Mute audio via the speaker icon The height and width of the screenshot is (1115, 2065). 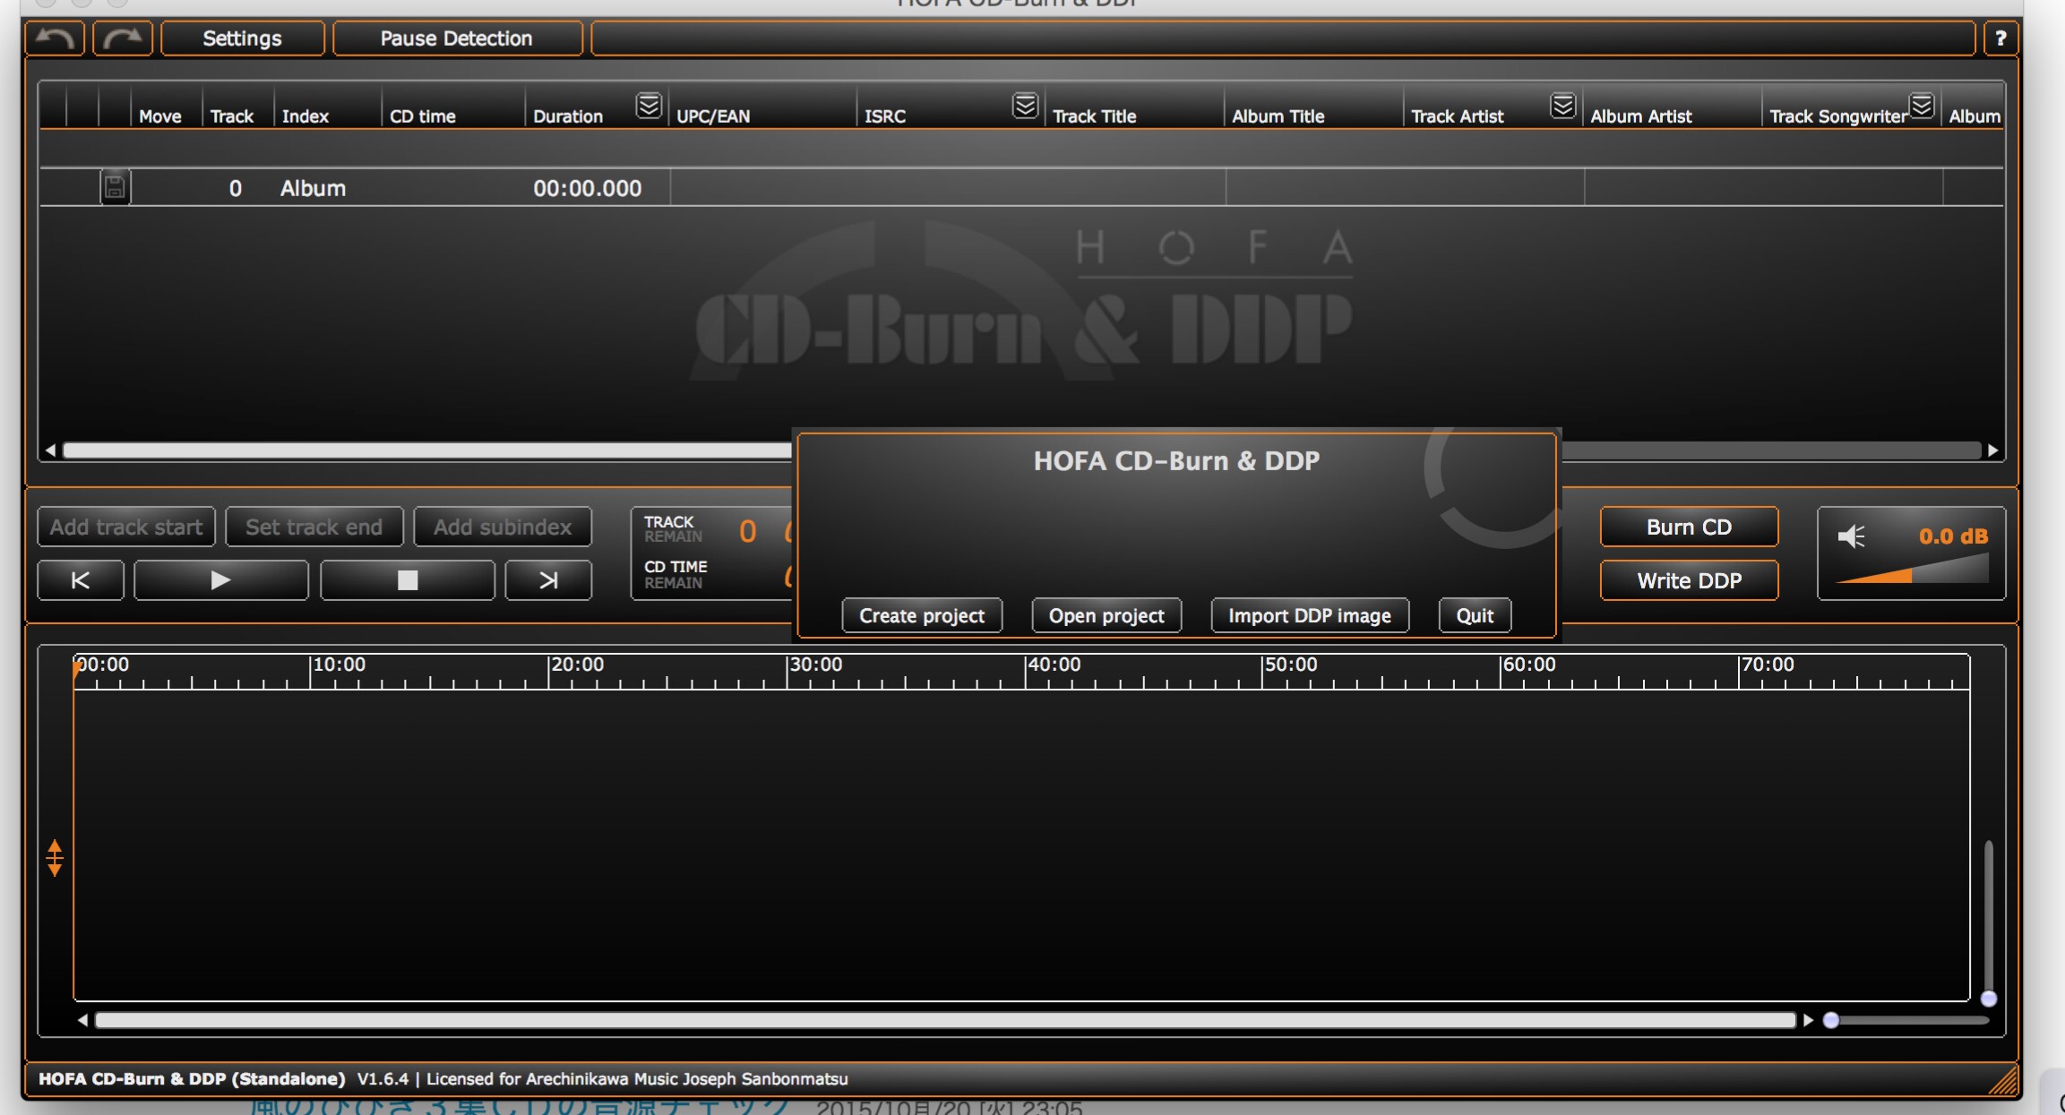pos(1851,536)
